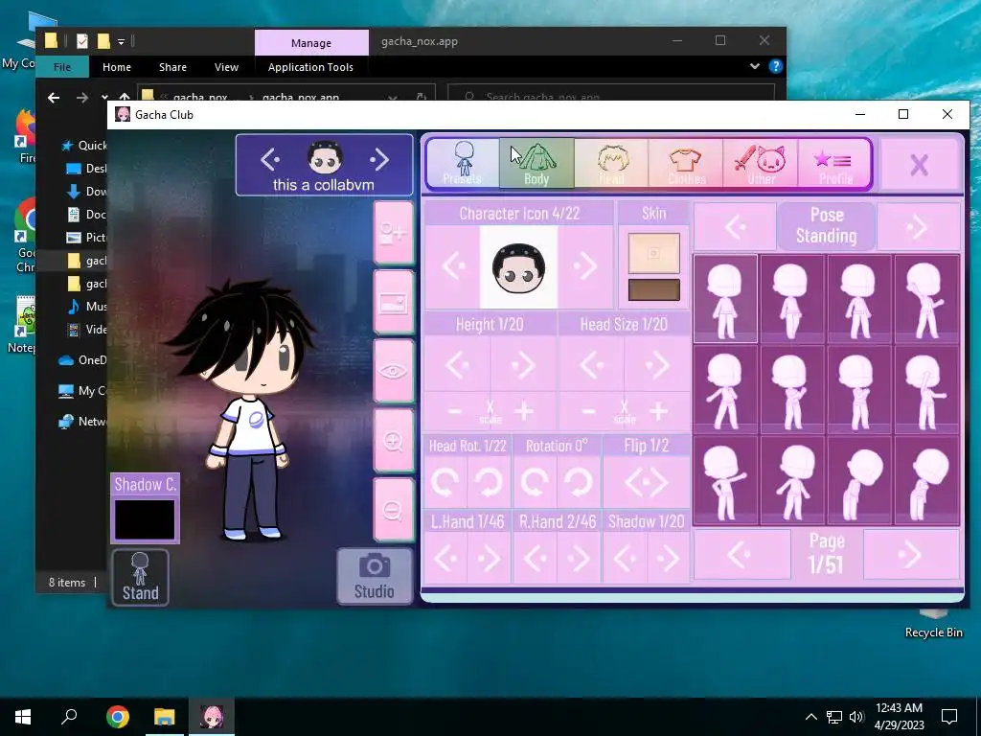Decrease Head Size with left arrow
981x736 pixels.
pyautogui.click(x=591, y=364)
